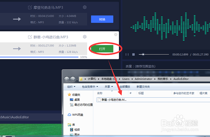
Task: Click 本地磁盘 (C:) in the address bar
Action: (x=109, y=79)
